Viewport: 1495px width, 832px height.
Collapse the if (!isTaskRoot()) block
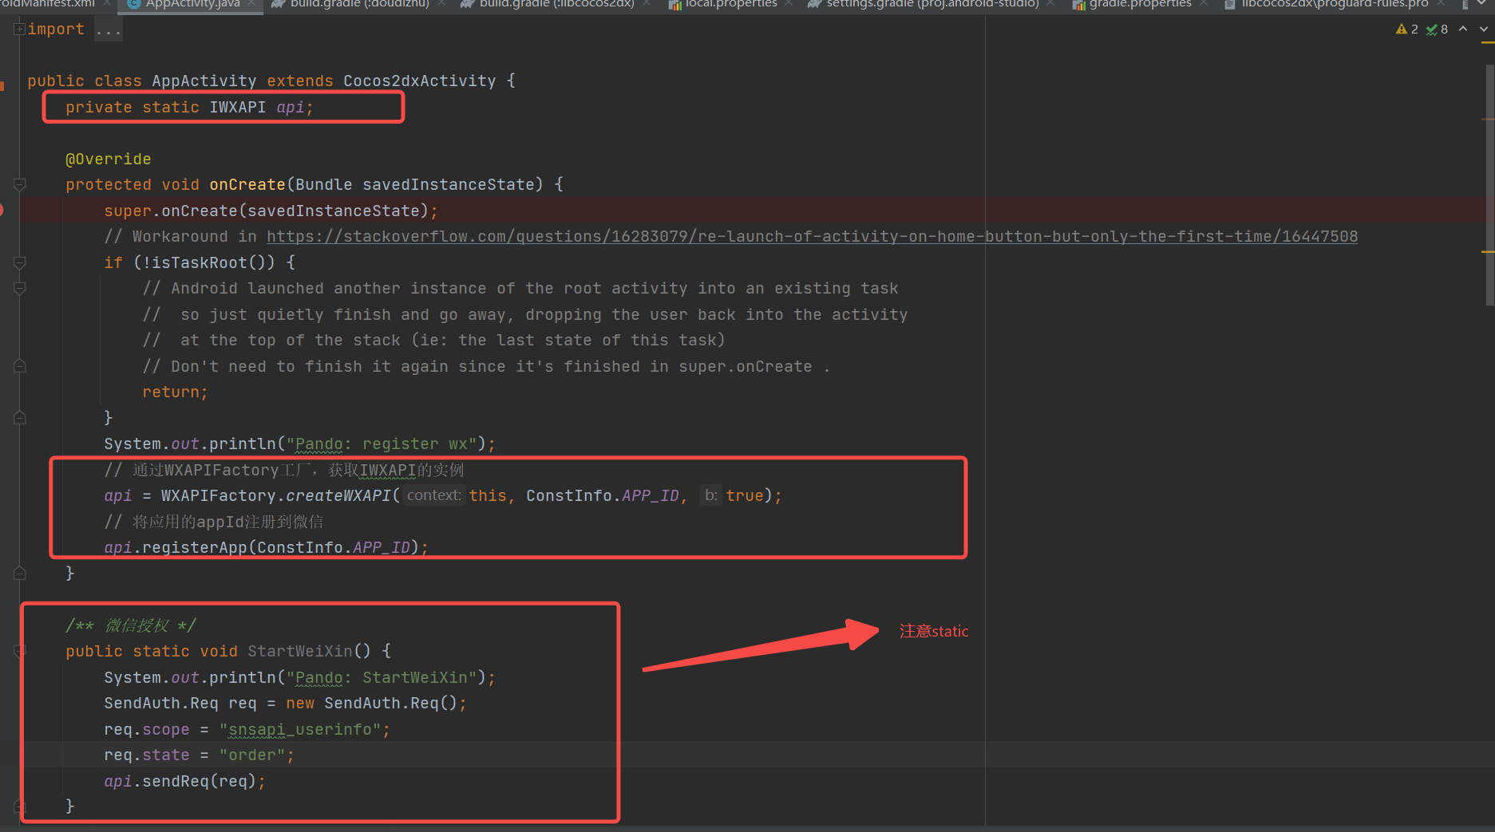coord(20,262)
